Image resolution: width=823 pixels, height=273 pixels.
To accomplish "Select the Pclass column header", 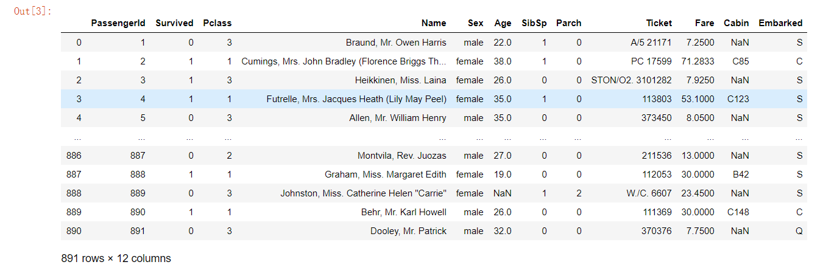I will tap(217, 23).
